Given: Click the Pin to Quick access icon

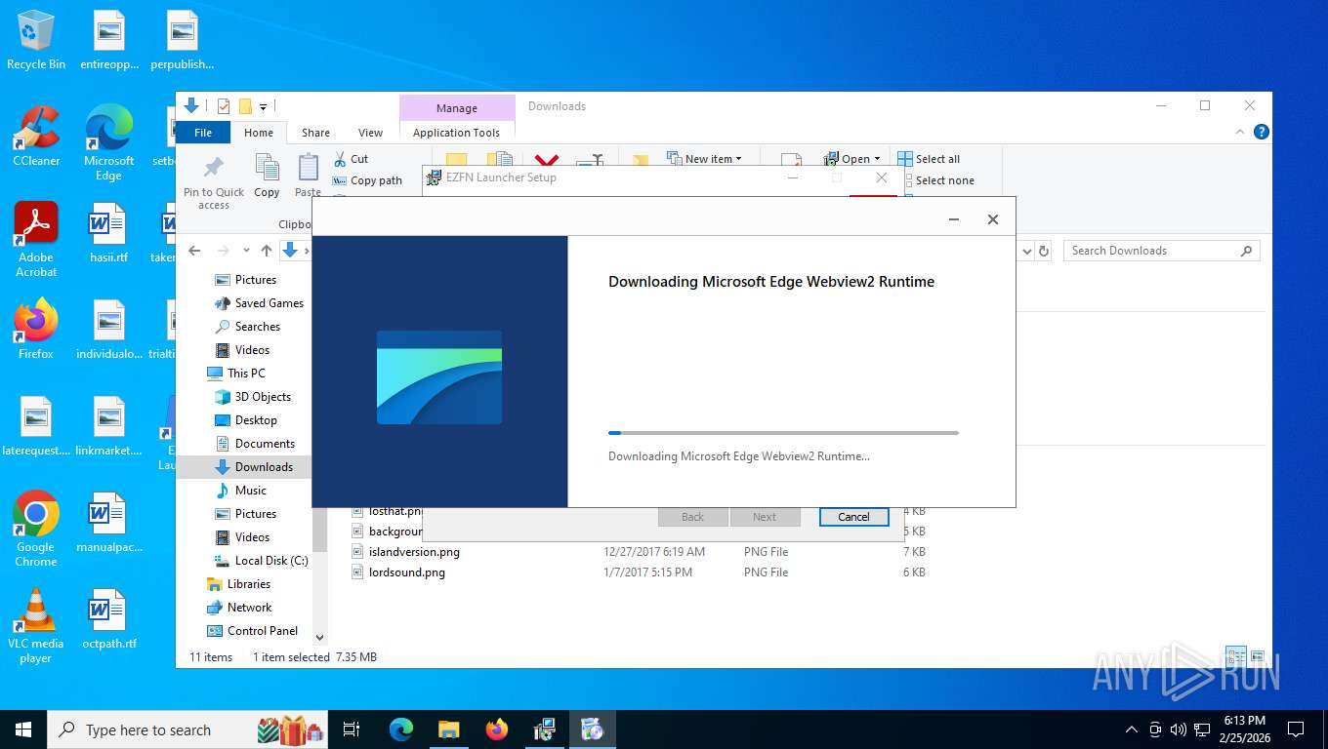Looking at the screenshot, I should [213, 167].
